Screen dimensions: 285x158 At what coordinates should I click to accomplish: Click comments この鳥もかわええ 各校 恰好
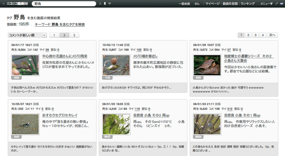pos(233,149)
